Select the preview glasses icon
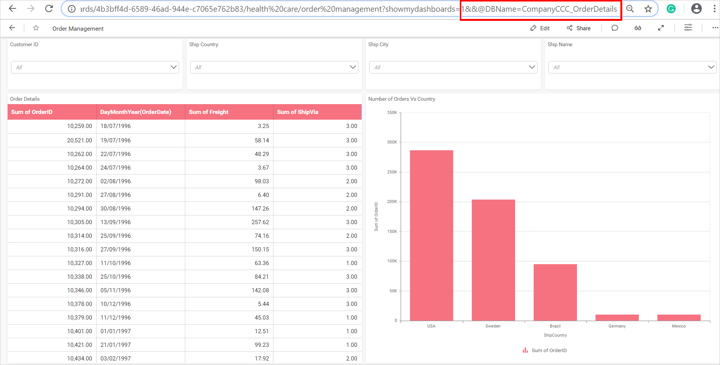This screenshot has width=720, height=365. point(638,28)
